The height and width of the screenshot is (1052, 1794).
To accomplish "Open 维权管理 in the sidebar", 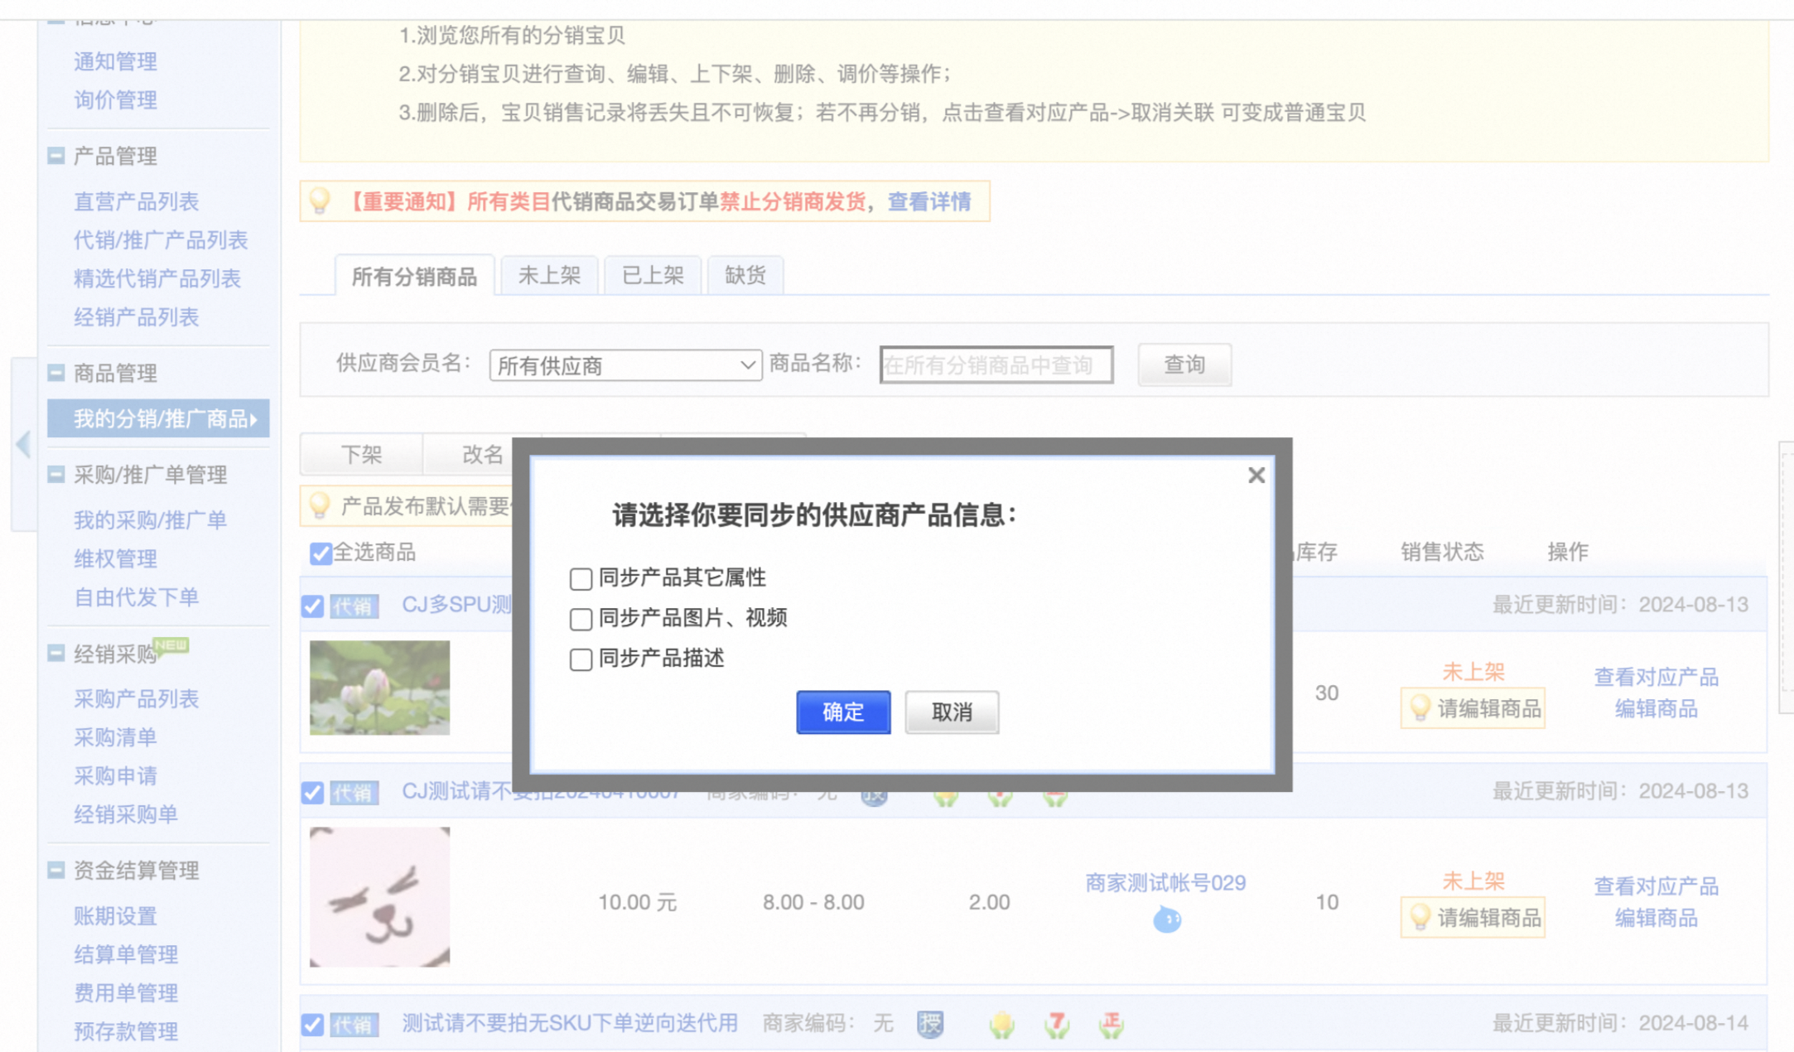I will [115, 558].
